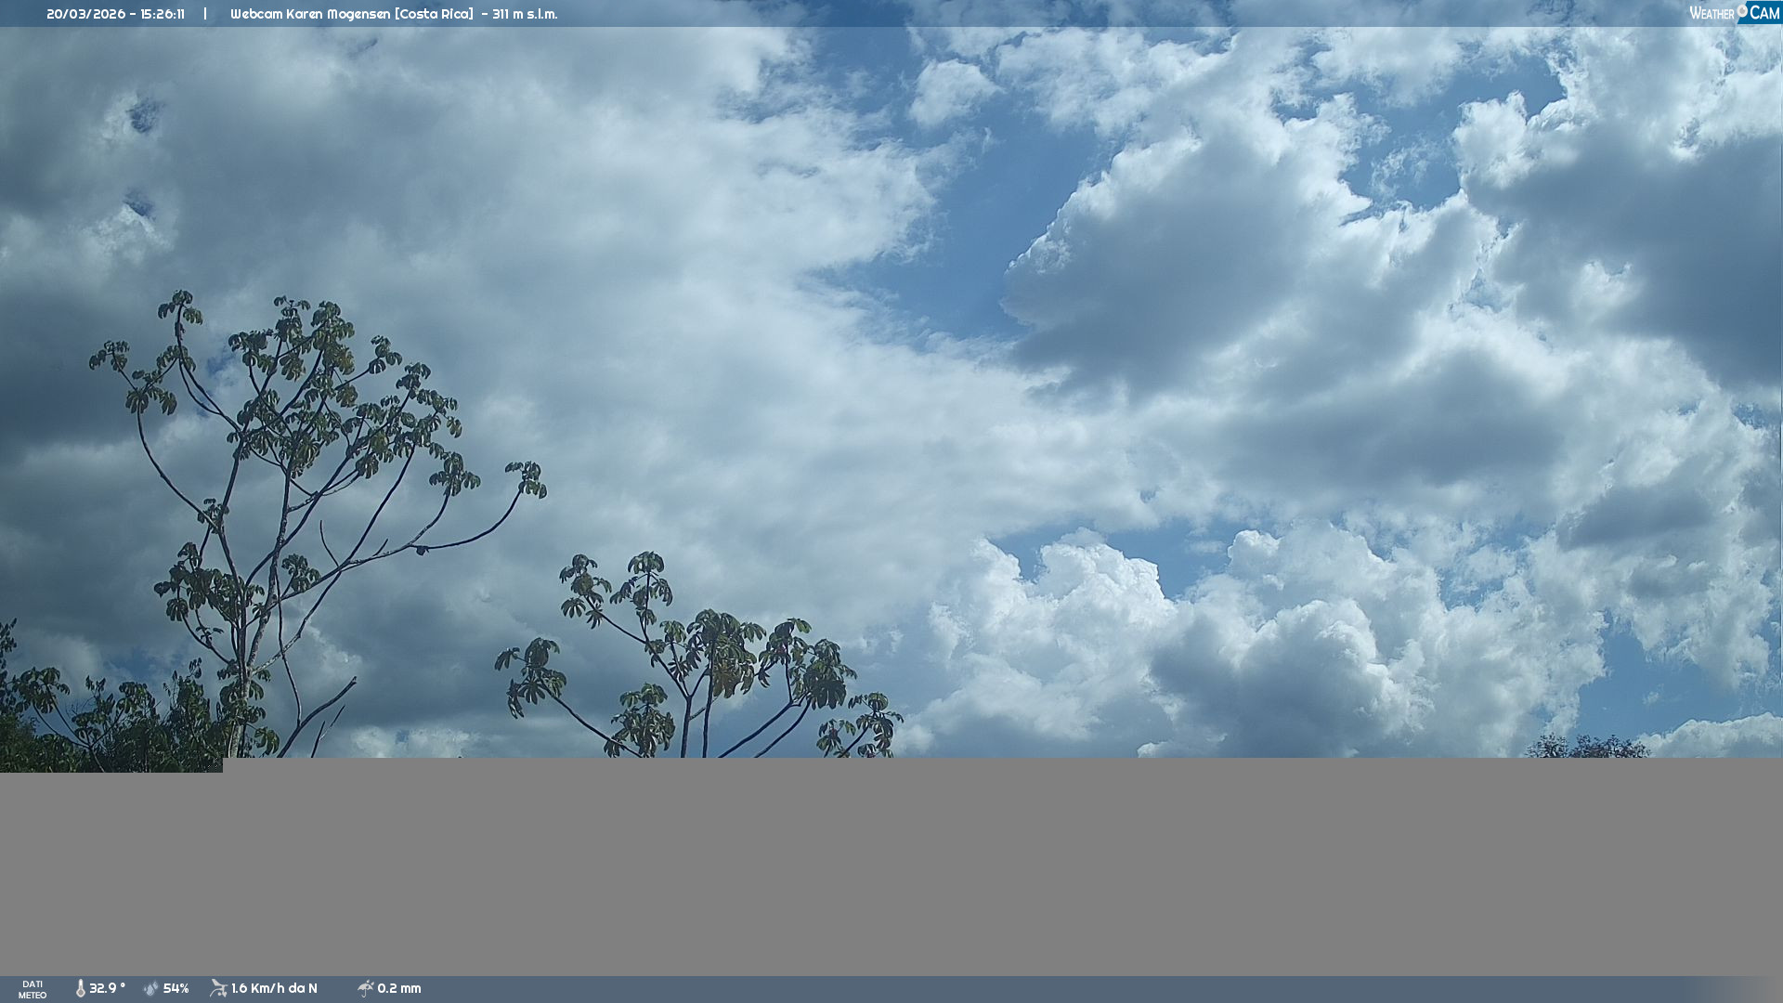This screenshot has height=1003, width=1783.
Task: Click the thermometer temperature icon
Action: coord(81,988)
